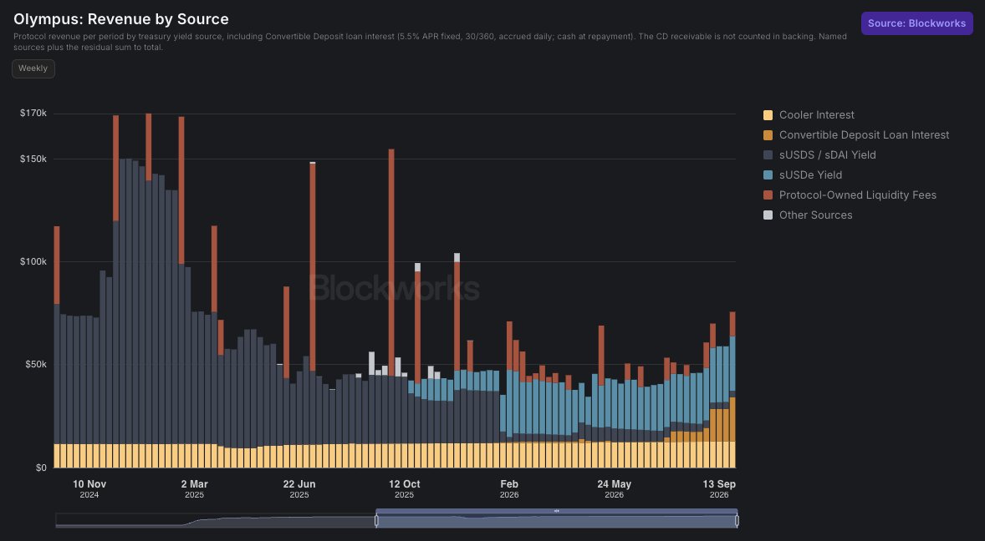Click the Feb 2026 axis label
The image size is (985, 541).
[x=509, y=489]
